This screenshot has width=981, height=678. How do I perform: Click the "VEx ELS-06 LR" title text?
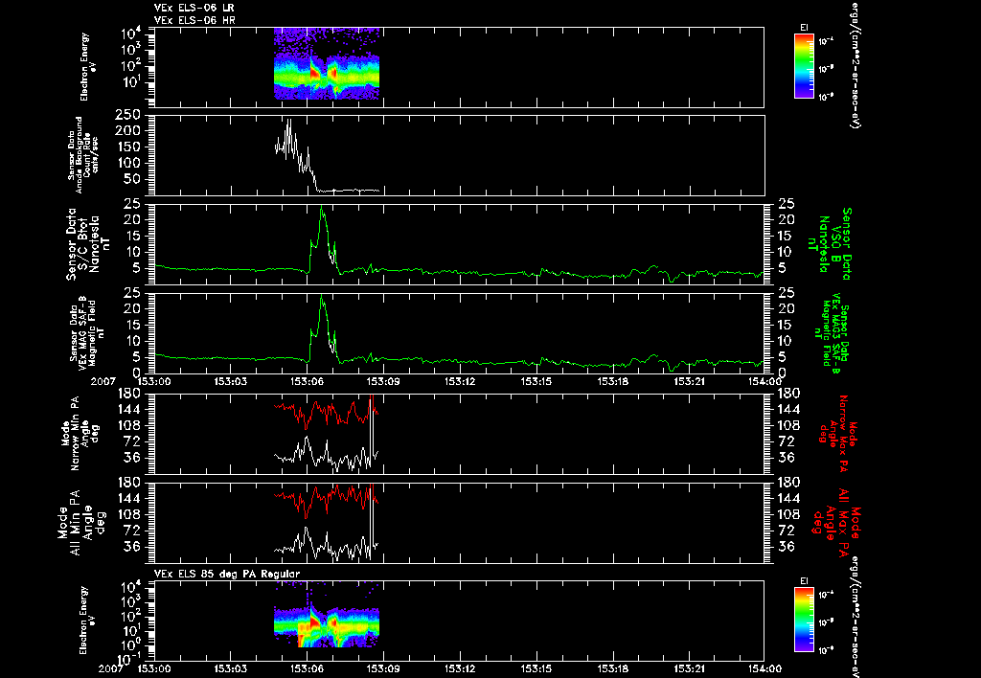tap(194, 8)
